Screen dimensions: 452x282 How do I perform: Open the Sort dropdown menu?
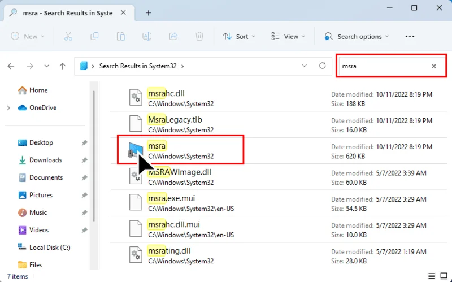coord(239,36)
